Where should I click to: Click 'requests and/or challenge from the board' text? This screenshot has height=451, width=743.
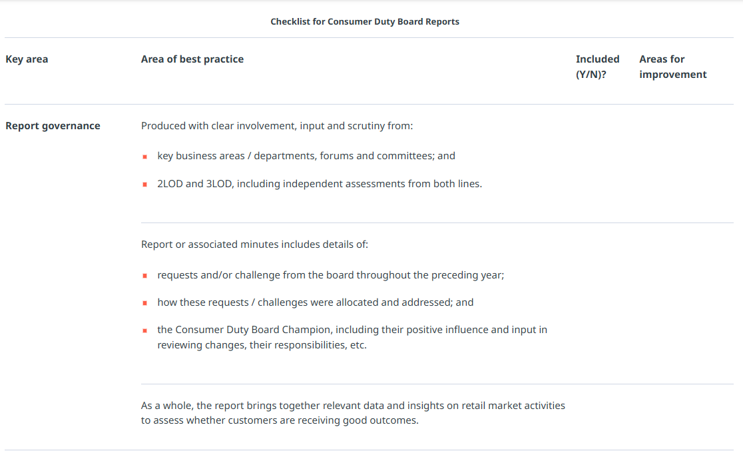point(330,274)
